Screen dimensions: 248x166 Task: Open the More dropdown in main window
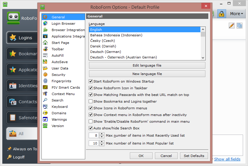pos(236,14)
